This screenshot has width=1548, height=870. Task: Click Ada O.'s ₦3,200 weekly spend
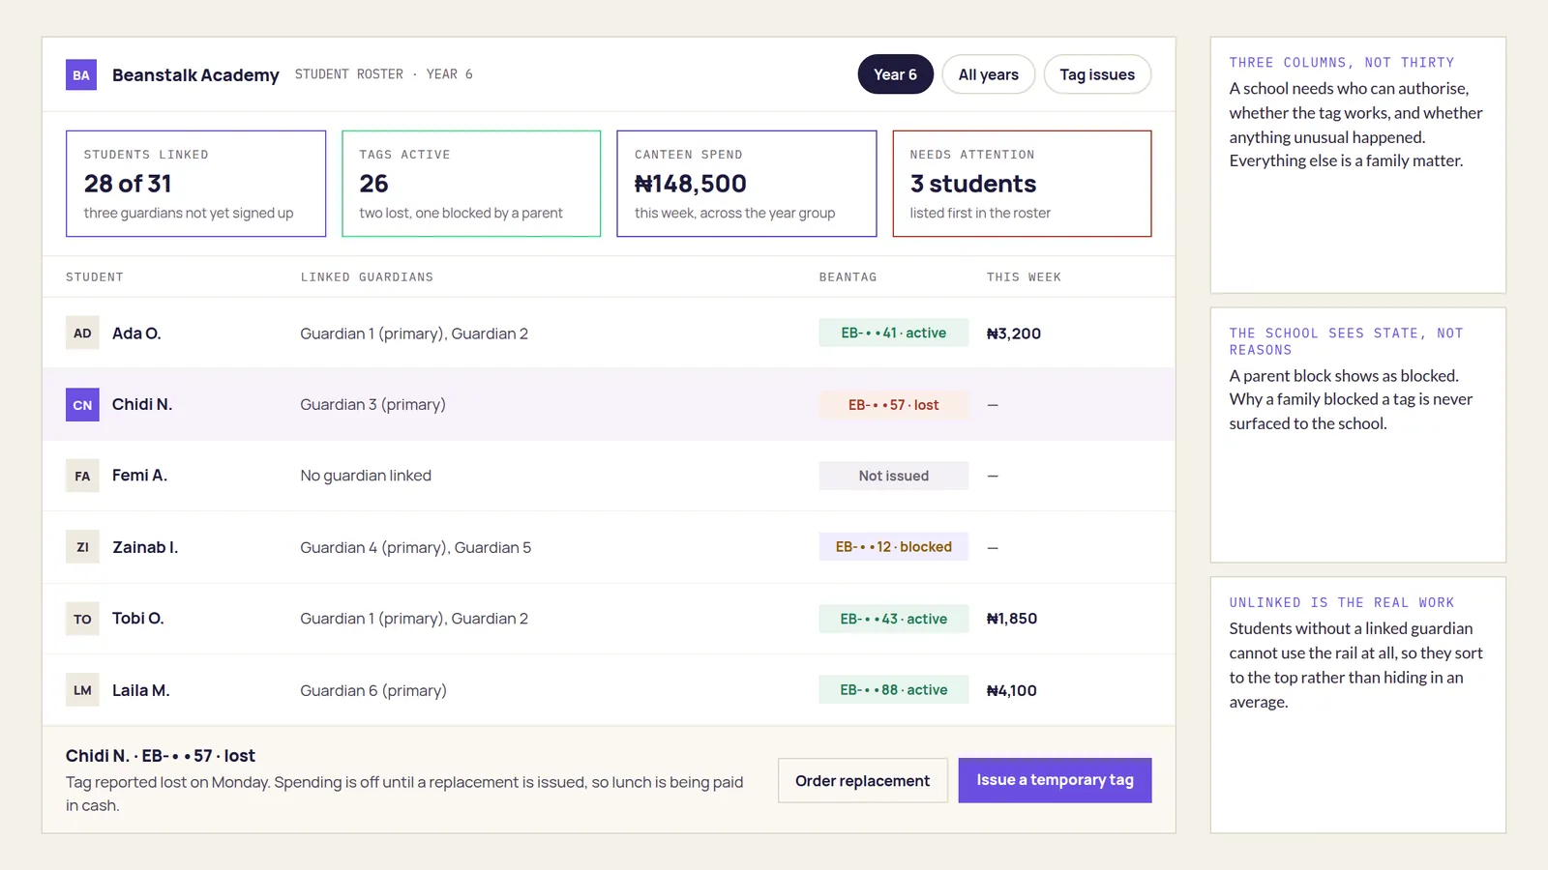[x=1014, y=333]
